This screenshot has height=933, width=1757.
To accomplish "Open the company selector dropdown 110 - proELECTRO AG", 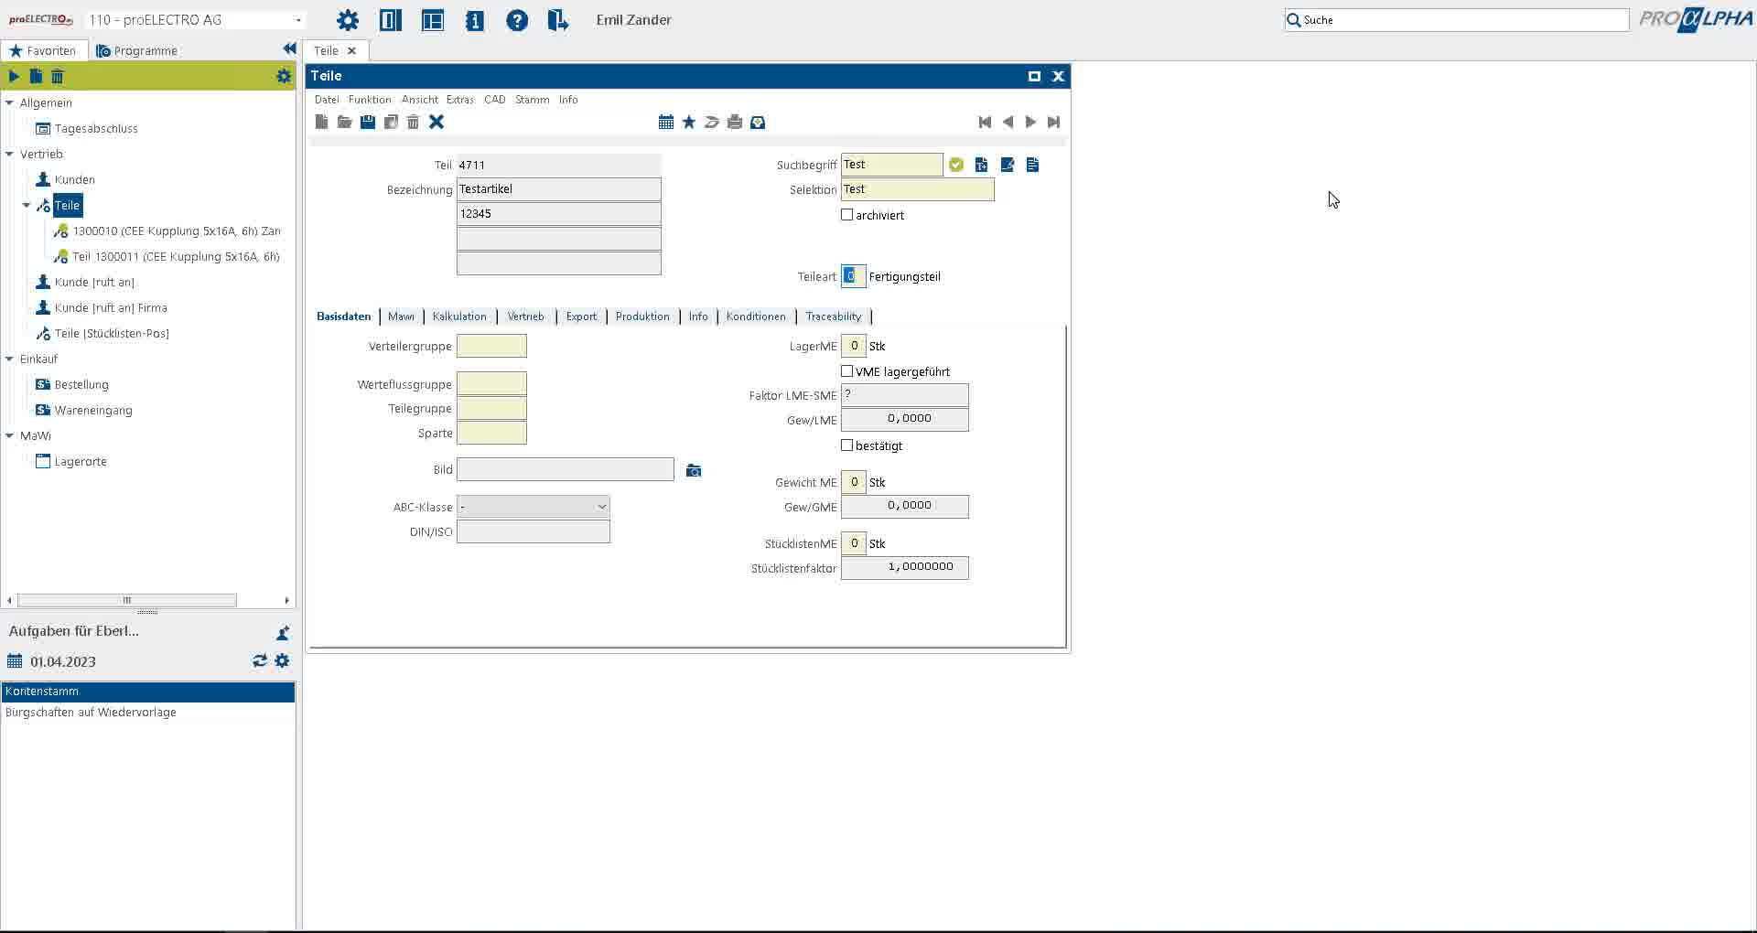I will [195, 20].
